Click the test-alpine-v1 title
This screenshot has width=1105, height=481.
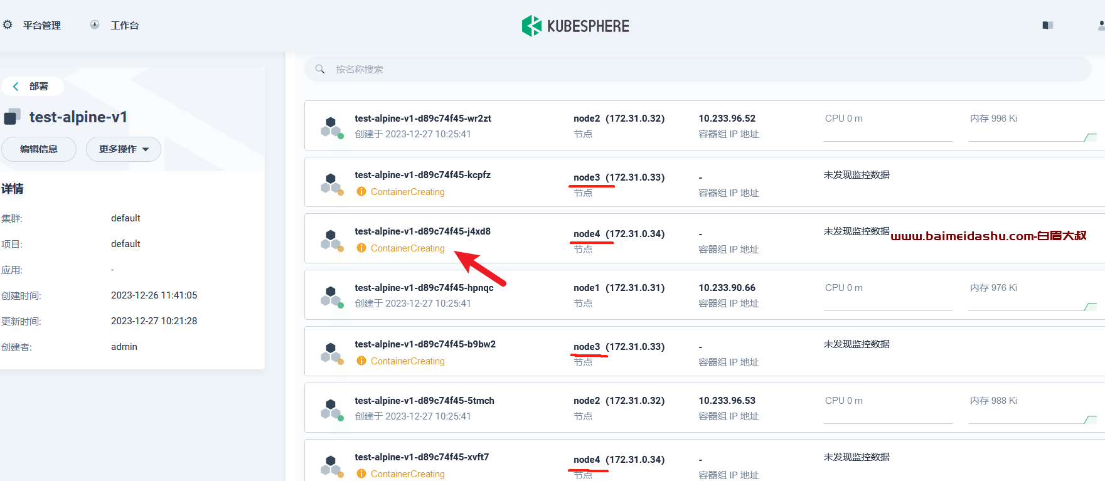tap(78, 117)
